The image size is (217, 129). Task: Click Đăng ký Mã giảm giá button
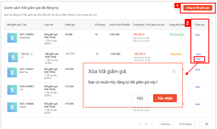point(198,8)
